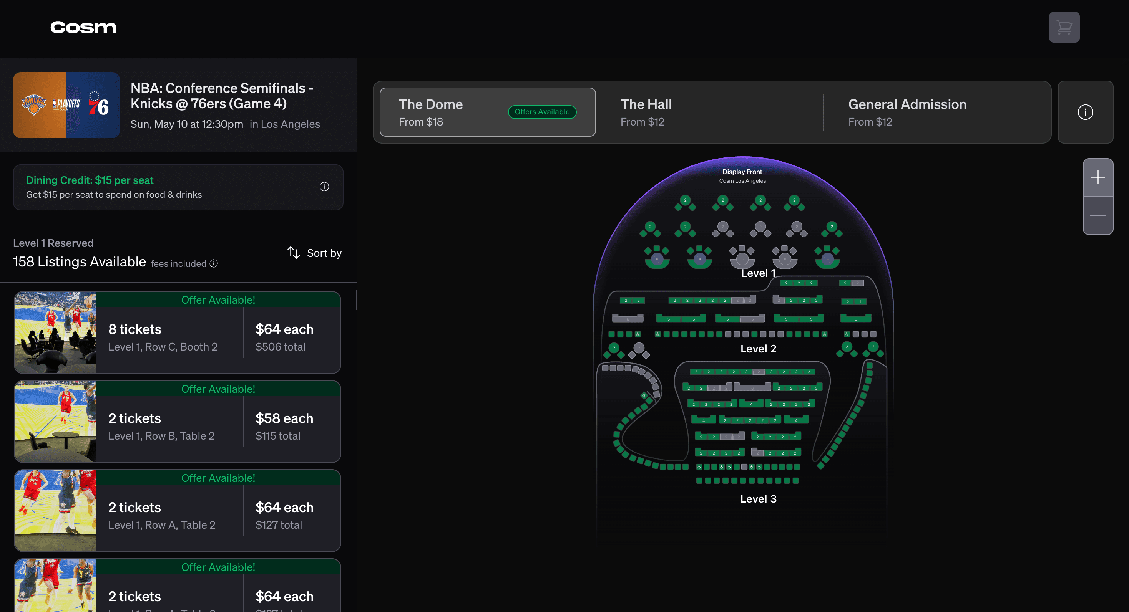1129x612 pixels.
Task: Select the Row B, Table 2 listing
Action: tap(178, 422)
